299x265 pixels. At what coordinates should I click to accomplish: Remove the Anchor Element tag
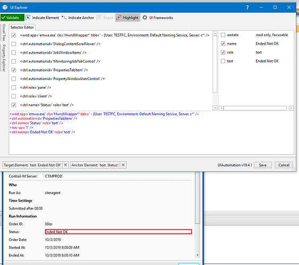point(123,165)
